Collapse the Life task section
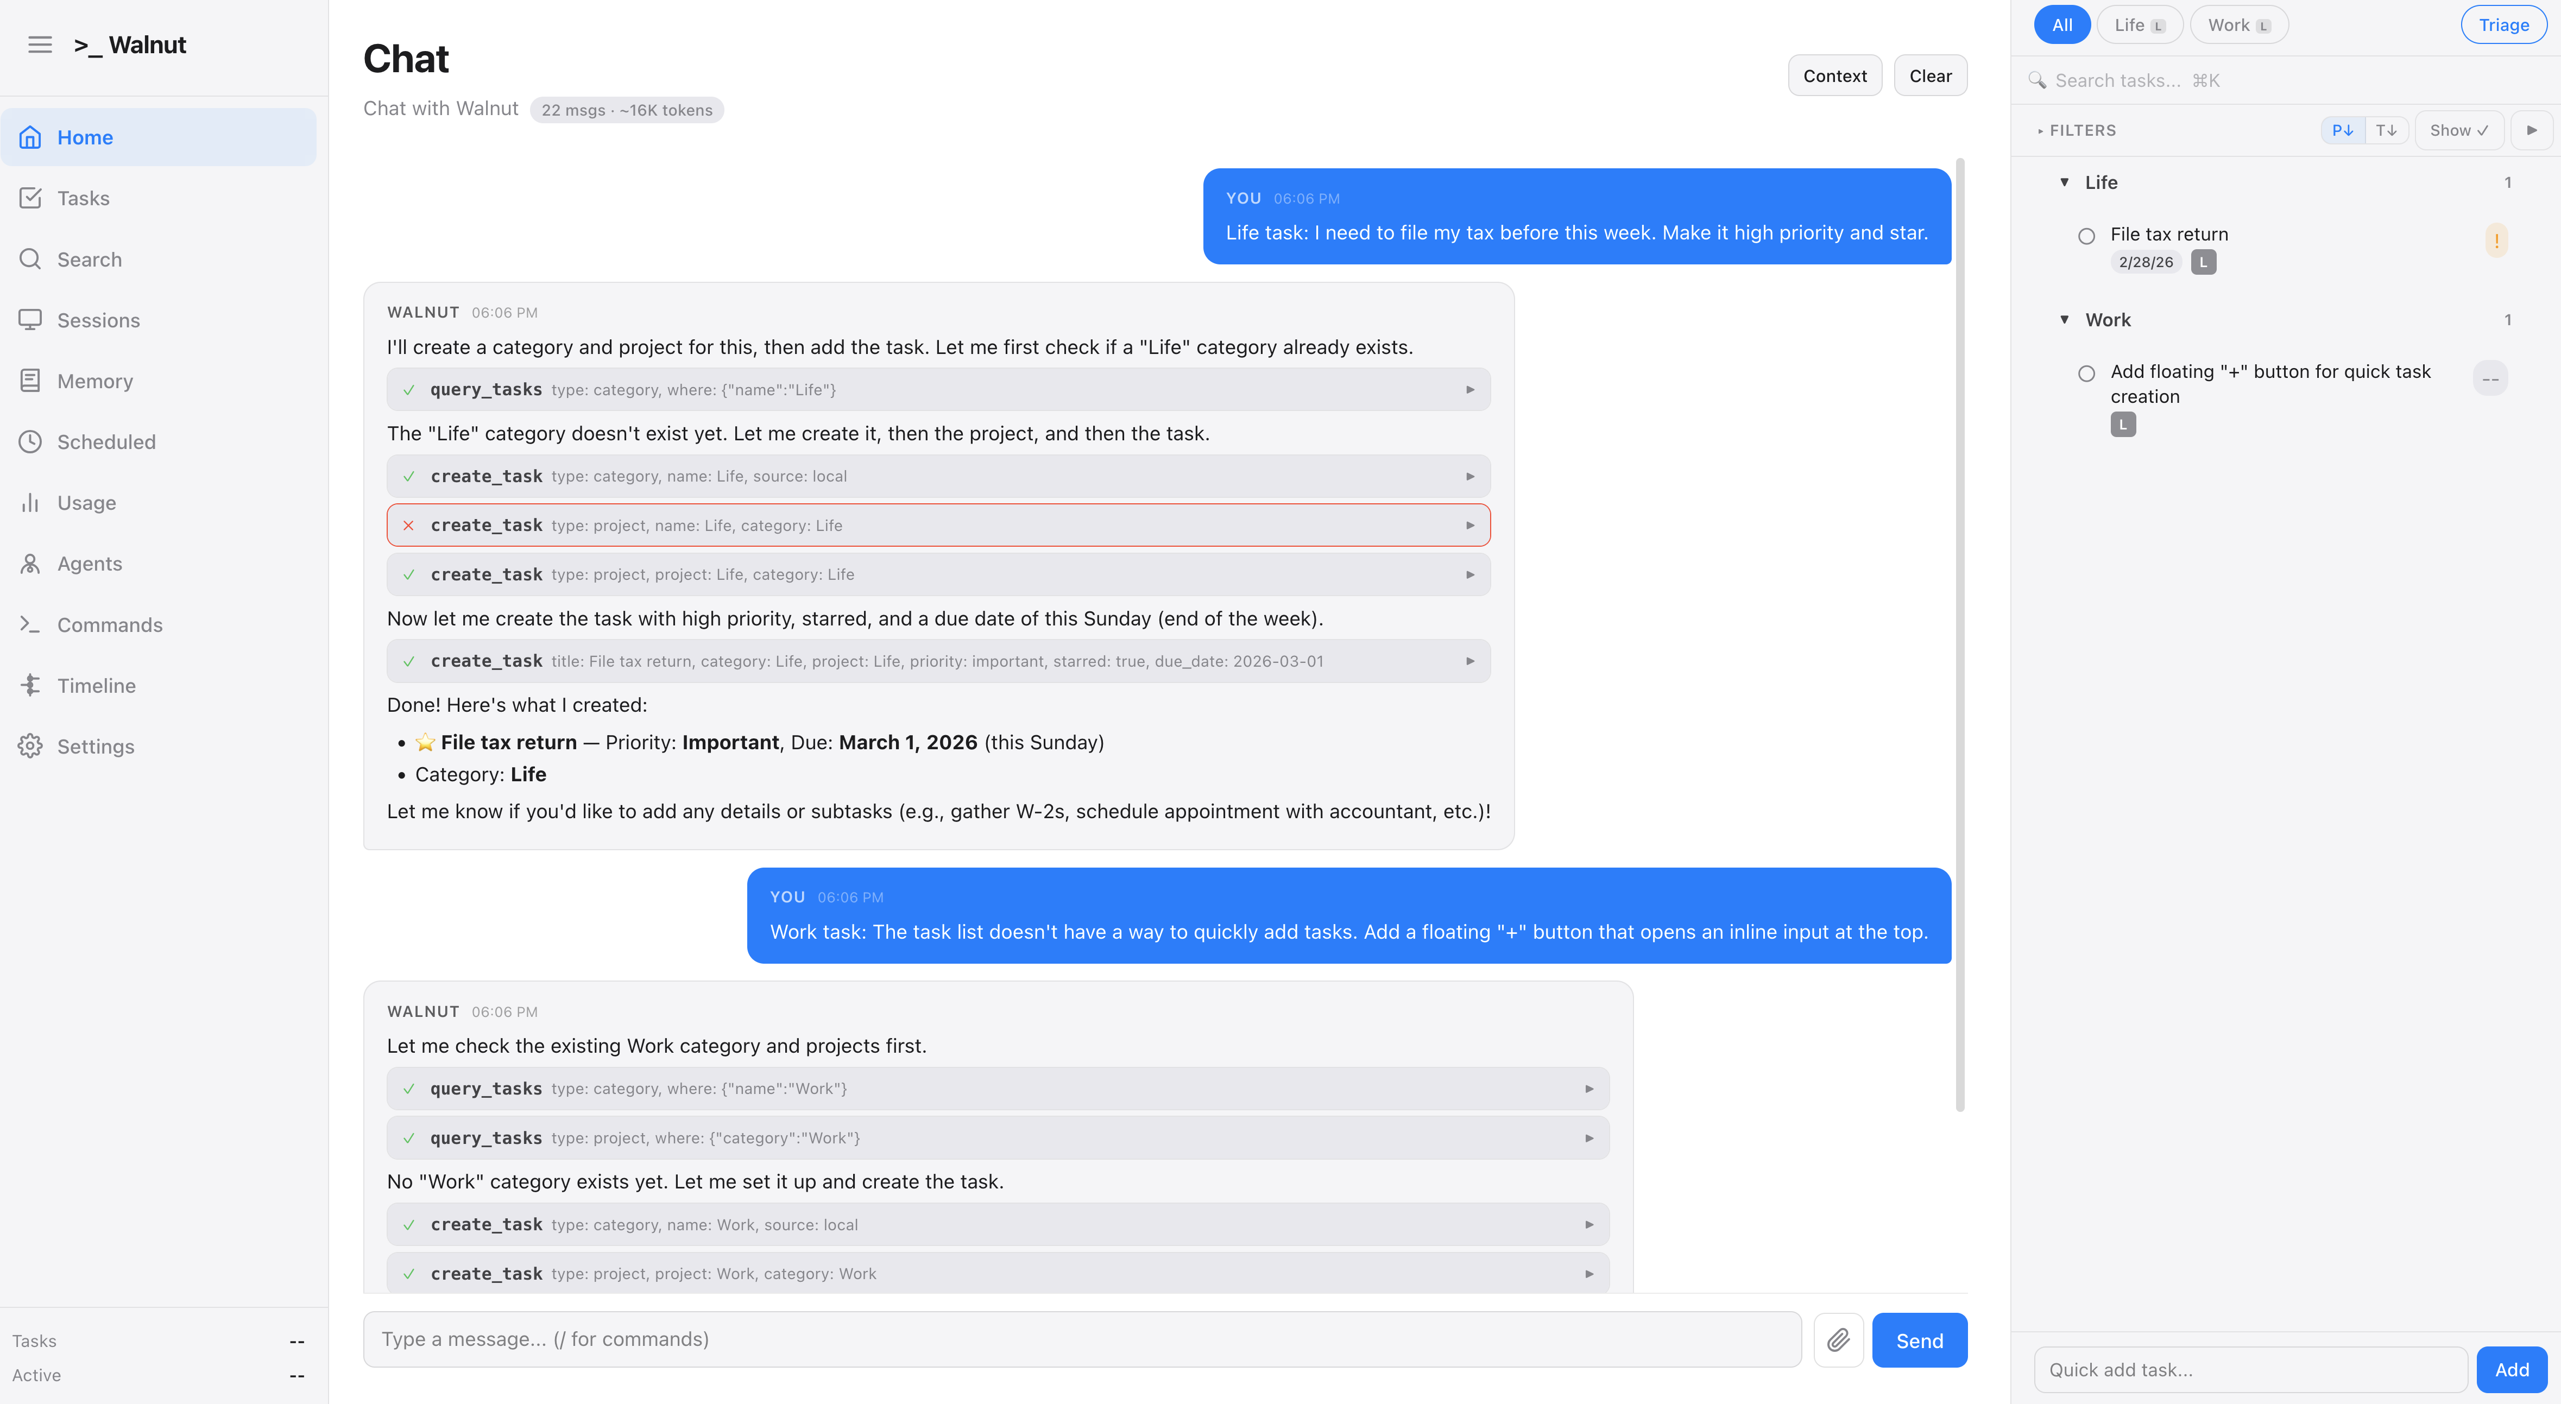Screen dimensions: 2561x1404 click(x=2065, y=182)
